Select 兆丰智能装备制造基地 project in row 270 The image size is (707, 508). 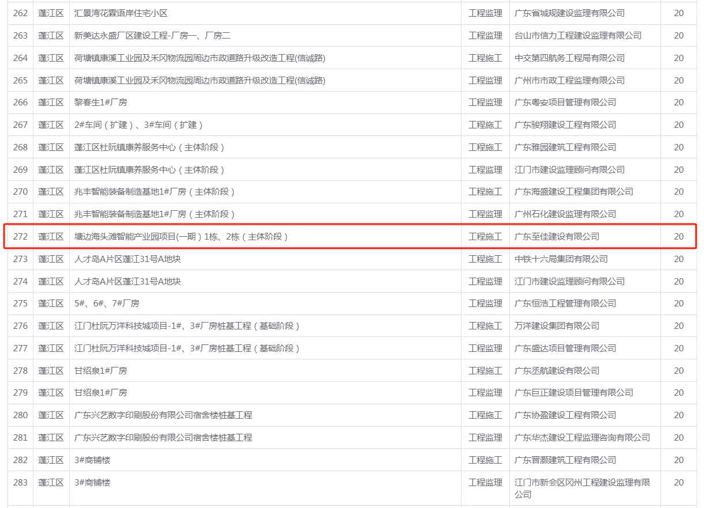click(x=155, y=191)
